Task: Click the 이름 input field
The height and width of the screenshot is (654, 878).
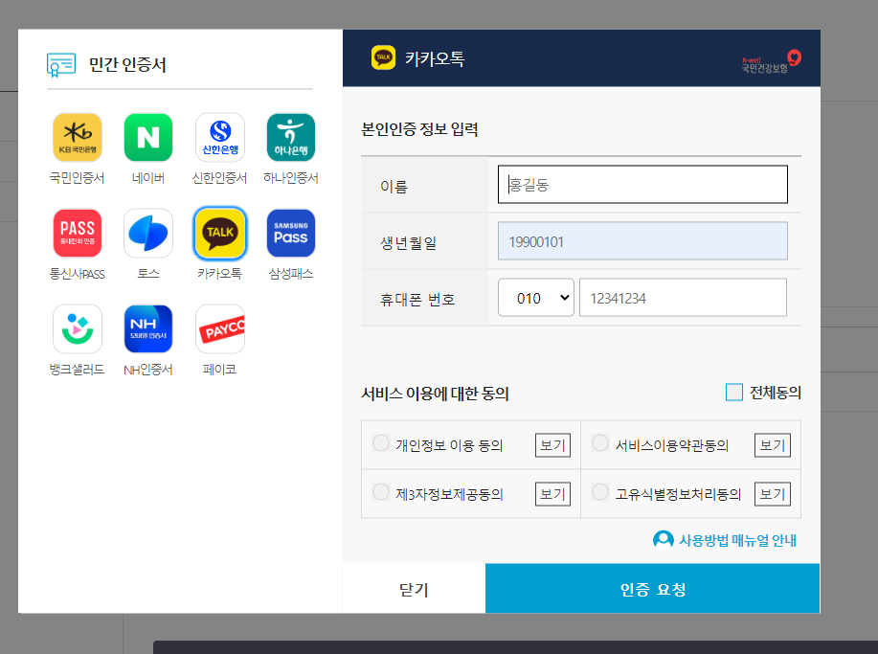Action: click(x=642, y=184)
